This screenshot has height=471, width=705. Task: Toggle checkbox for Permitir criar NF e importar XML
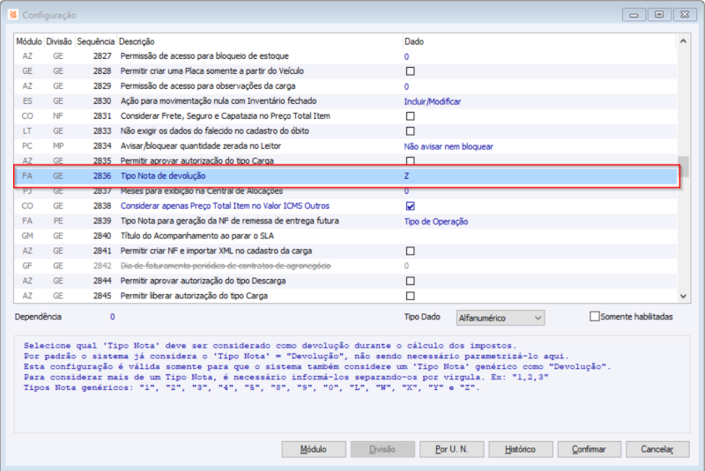click(410, 251)
